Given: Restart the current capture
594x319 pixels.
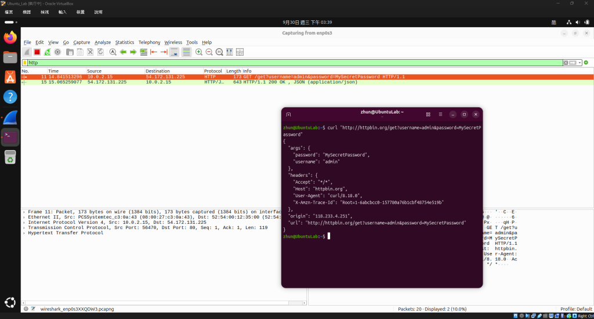Looking at the screenshot, I should click(48, 52).
